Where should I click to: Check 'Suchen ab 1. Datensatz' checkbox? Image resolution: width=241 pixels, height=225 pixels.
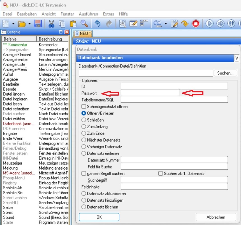[x=161, y=174]
